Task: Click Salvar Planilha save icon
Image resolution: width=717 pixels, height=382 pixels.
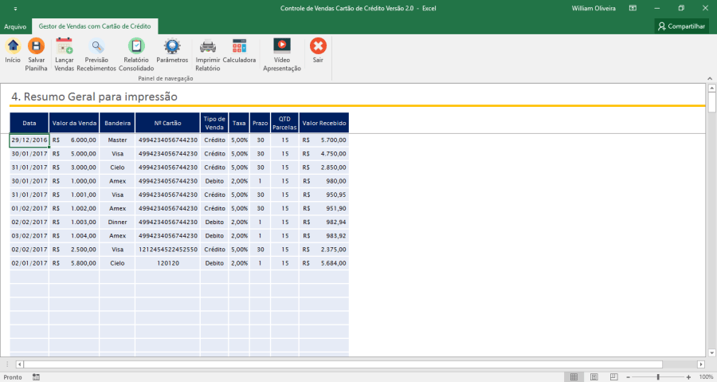Action: pos(36,46)
